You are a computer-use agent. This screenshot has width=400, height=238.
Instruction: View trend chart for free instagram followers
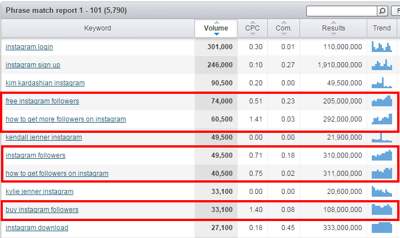pos(381,101)
